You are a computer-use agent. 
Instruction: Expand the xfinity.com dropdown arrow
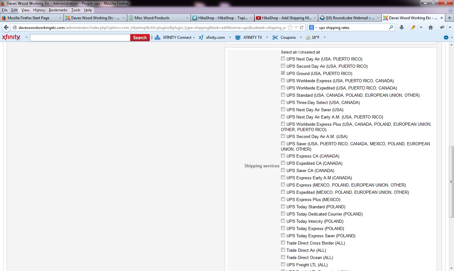click(230, 37)
